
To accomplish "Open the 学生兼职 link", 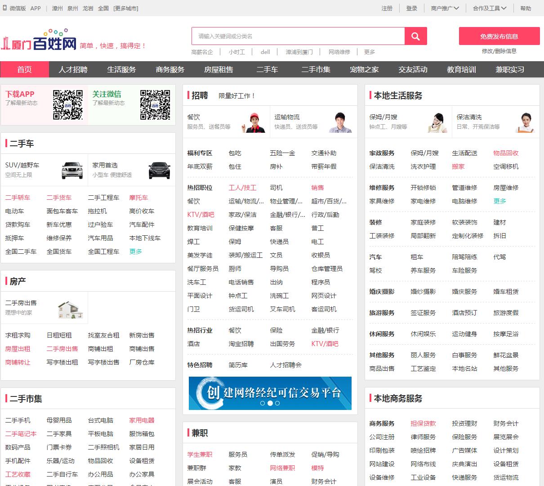I will (x=200, y=454).
